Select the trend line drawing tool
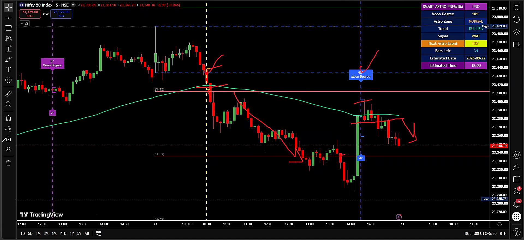The height and width of the screenshot is (240, 524). coord(8,18)
